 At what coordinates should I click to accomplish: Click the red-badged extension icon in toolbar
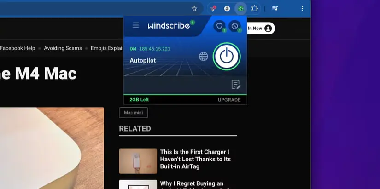(213, 9)
